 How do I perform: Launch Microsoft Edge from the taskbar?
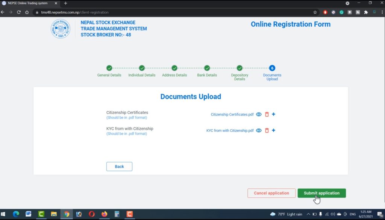pyautogui.click(x=16, y=214)
